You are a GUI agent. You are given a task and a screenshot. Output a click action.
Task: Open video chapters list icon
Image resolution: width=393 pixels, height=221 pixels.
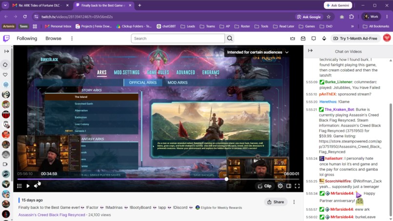click(x=20, y=186)
